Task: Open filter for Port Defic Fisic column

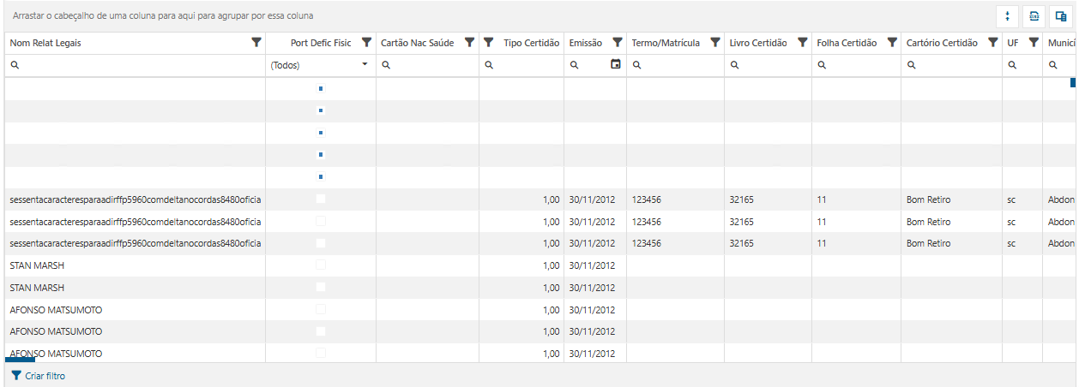Action: coord(366,42)
